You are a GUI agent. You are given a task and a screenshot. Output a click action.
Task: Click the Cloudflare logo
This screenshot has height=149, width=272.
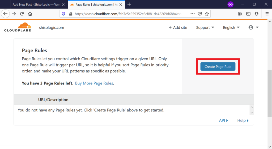click(18, 27)
